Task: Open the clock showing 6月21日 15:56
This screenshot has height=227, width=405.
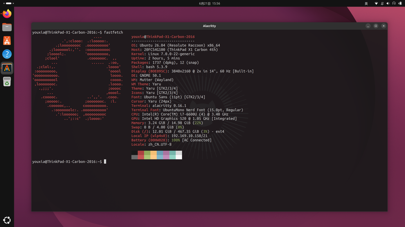Action: tap(210, 3)
